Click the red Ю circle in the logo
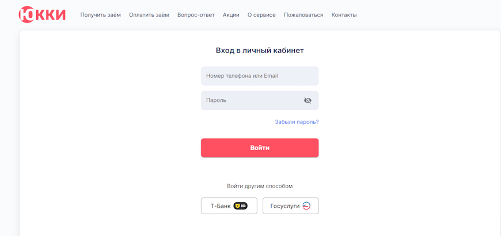Viewport: 501px width, 236px height. point(27,14)
